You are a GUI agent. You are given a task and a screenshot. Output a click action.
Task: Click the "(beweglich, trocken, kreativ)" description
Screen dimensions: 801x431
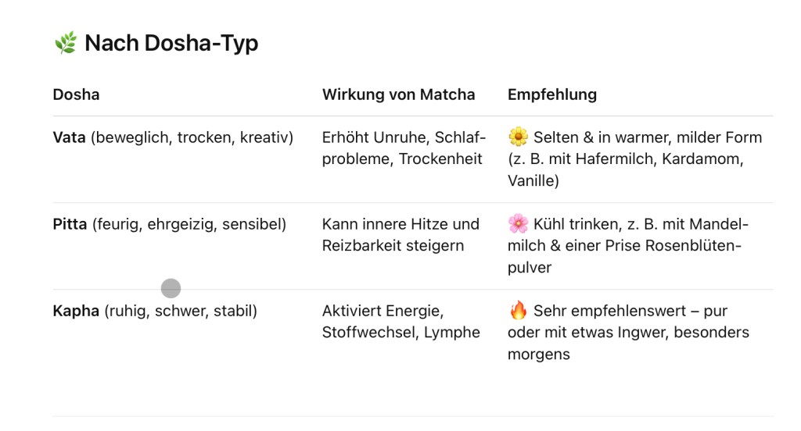[192, 138]
